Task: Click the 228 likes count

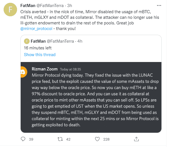Action: coord(106,139)
